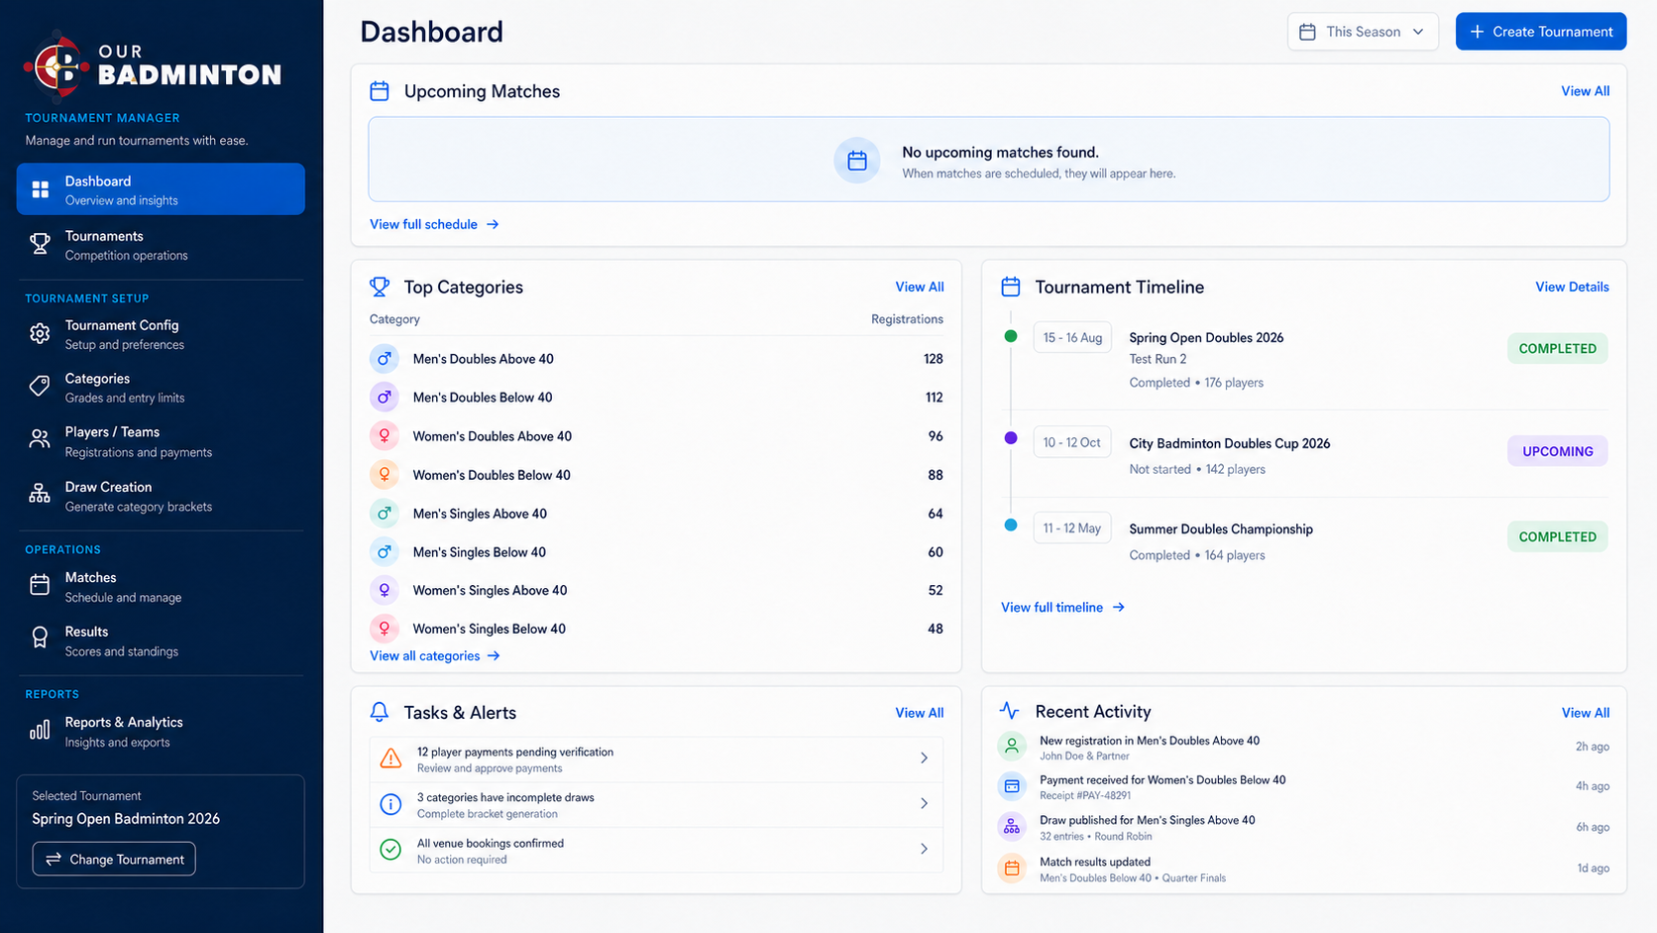Click the payment received card activity icon
This screenshot has width=1657, height=933.
click(x=1012, y=786)
